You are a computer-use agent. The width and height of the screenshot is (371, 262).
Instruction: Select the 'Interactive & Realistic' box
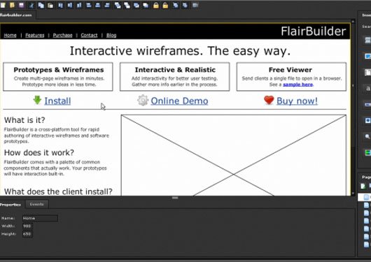click(x=174, y=77)
